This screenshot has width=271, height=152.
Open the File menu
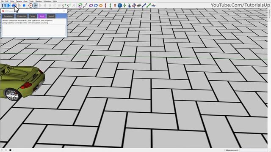(x=2, y=1)
